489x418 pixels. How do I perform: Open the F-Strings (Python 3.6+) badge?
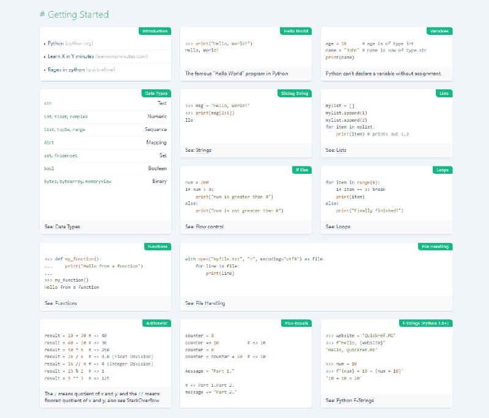tap(425, 323)
